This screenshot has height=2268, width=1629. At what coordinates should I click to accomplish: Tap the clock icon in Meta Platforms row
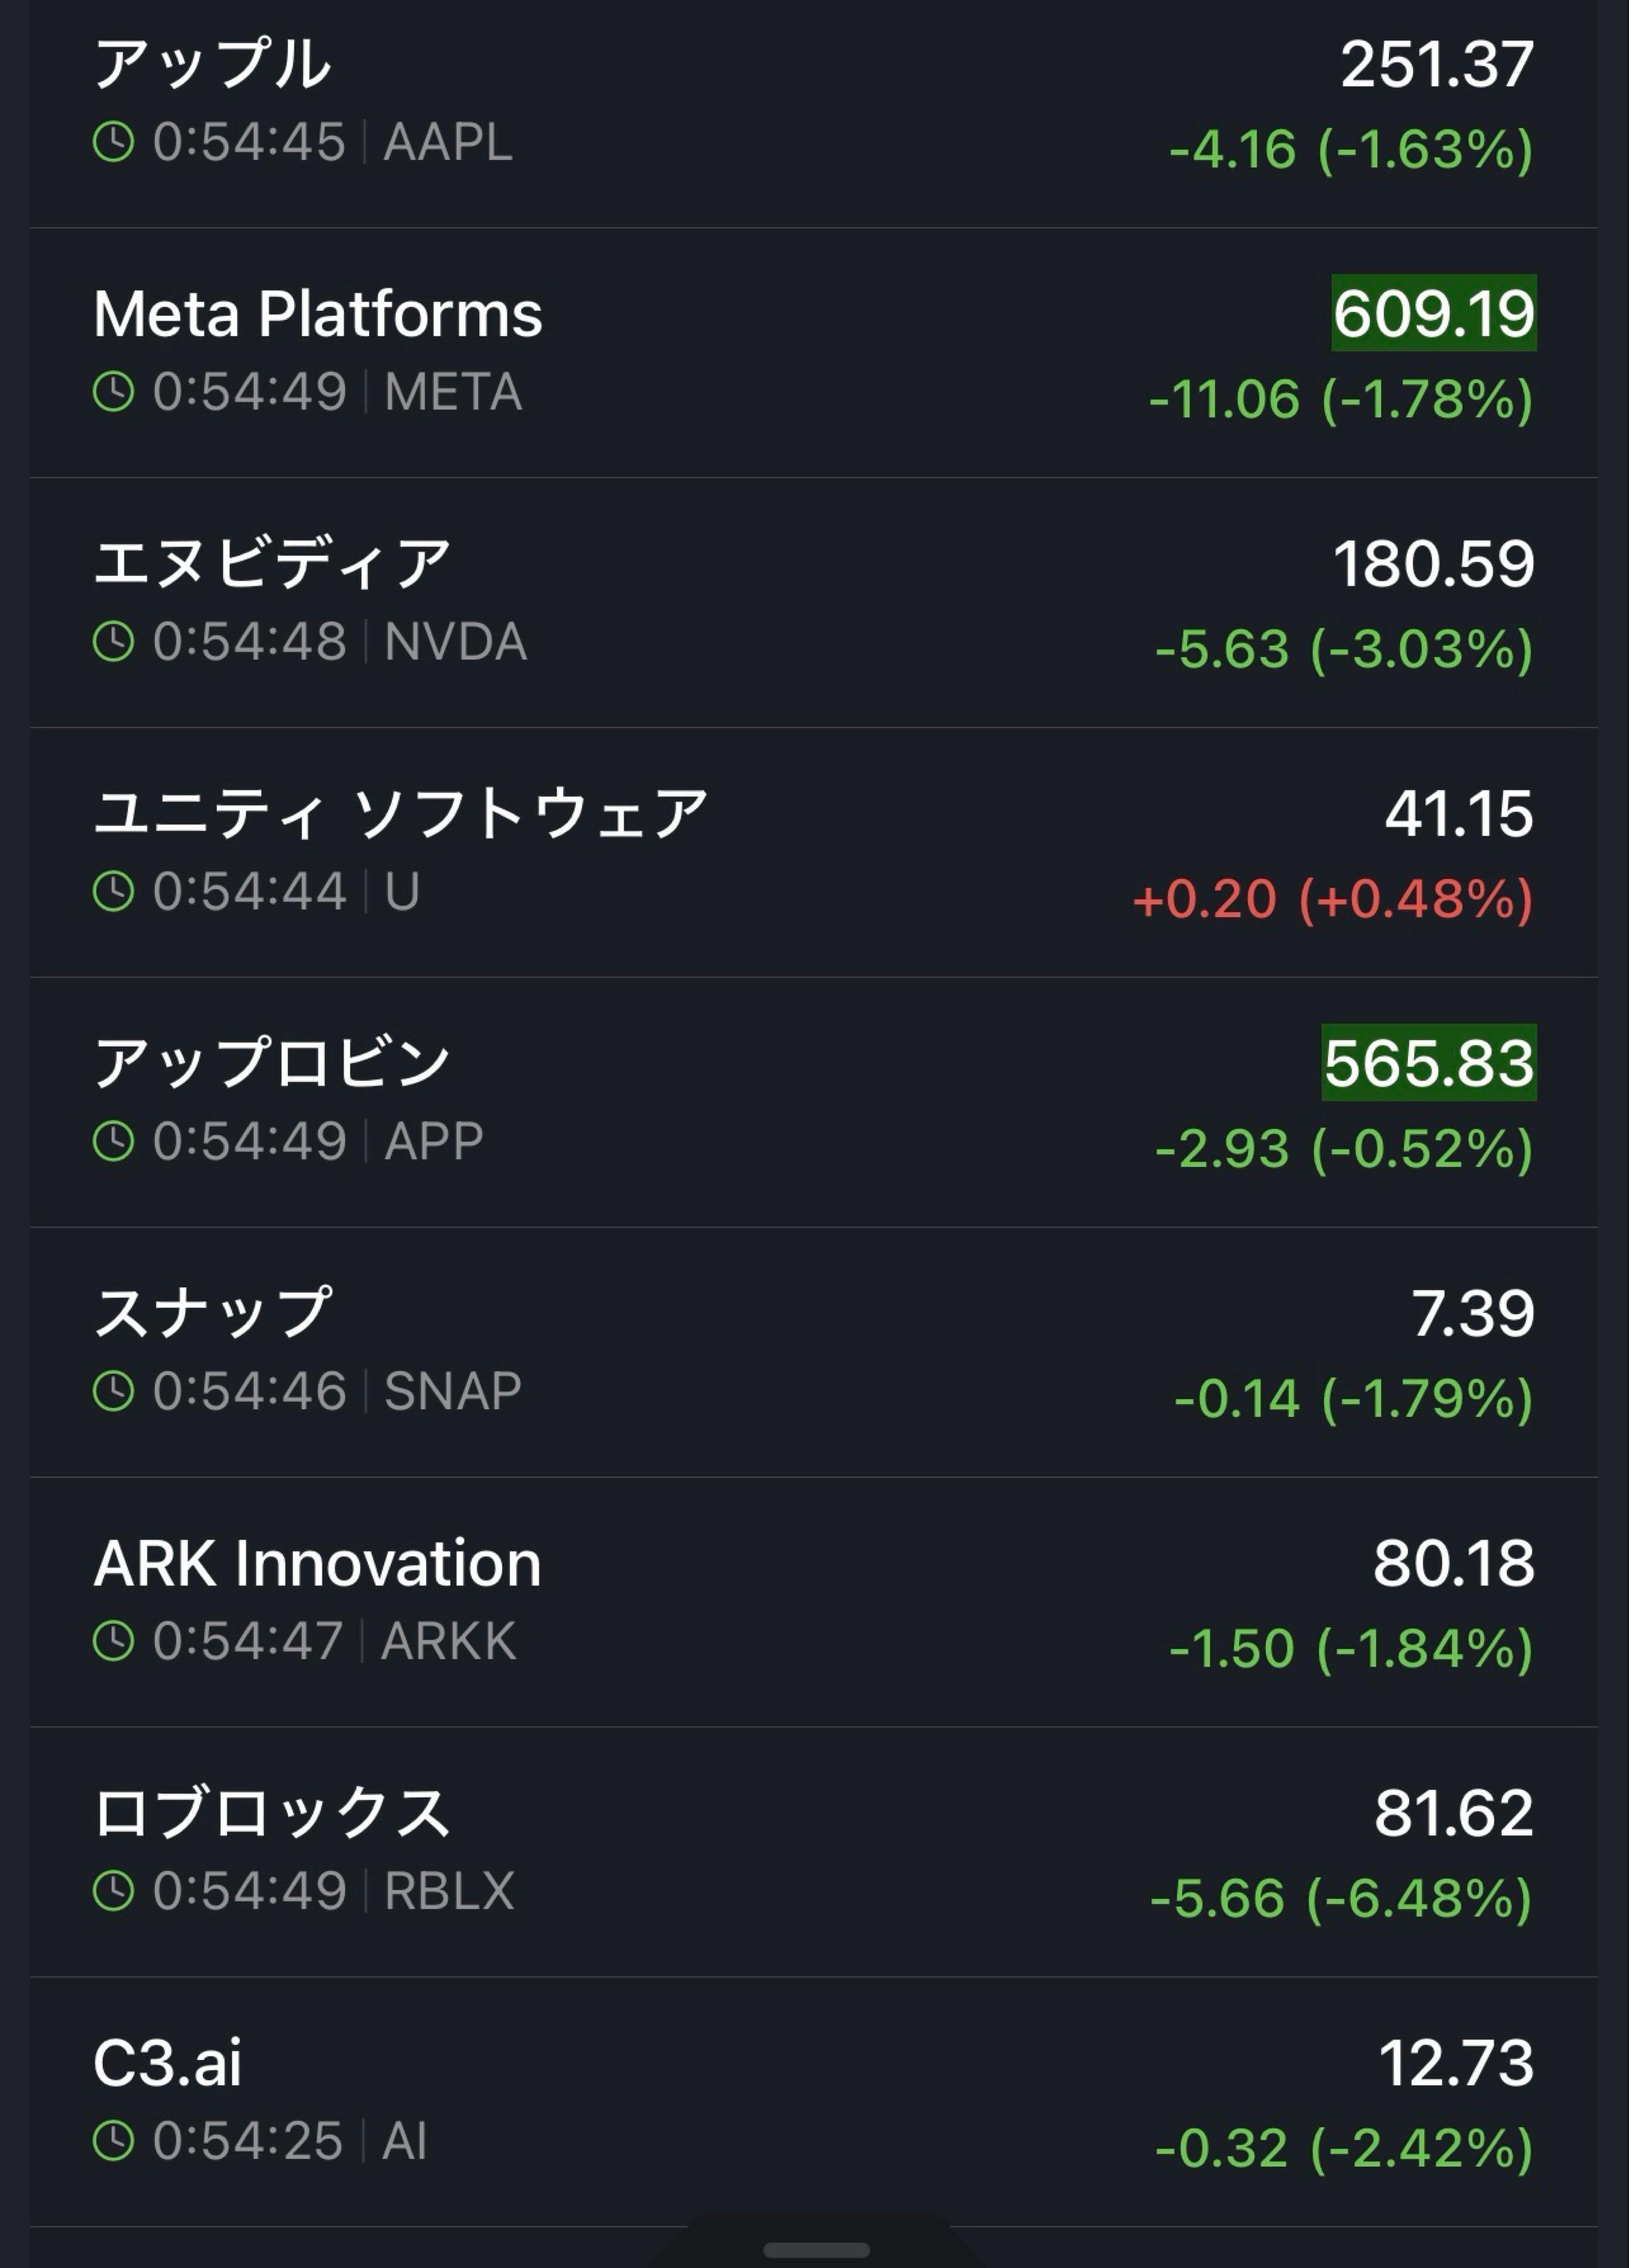pyautogui.click(x=113, y=391)
